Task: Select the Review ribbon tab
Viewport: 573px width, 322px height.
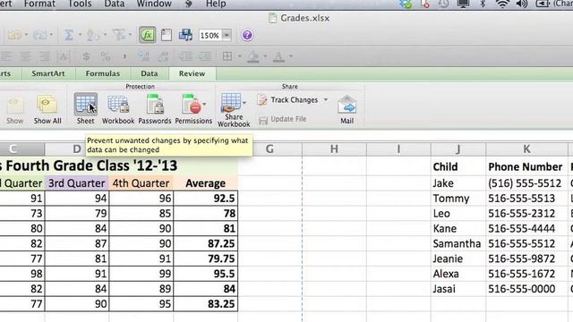Action: click(x=192, y=73)
